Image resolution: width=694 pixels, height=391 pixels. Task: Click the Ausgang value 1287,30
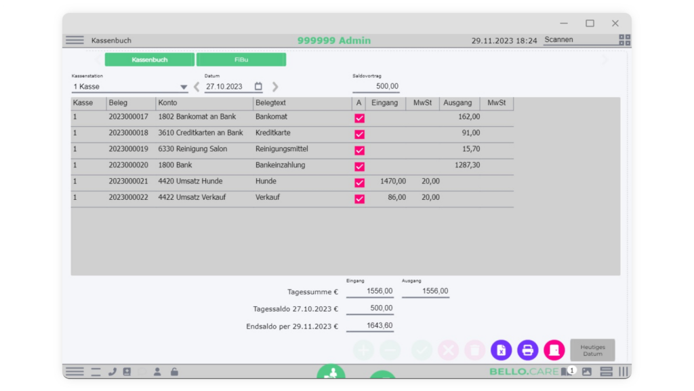click(x=468, y=165)
